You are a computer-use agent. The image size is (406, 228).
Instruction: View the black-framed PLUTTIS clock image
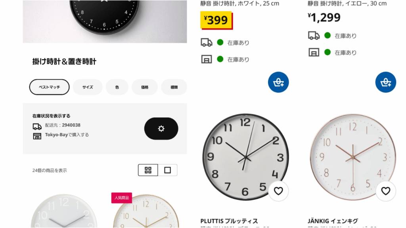point(245,157)
